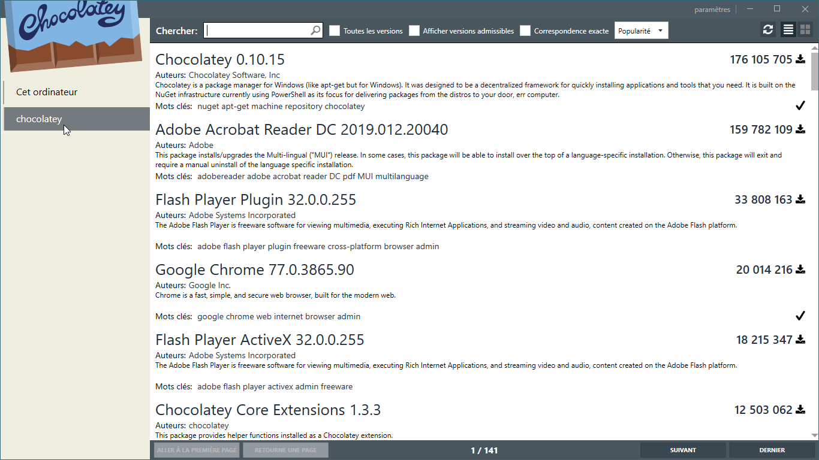Select chocolatey source in sidebar
Viewport: 819px width, 460px height.
[77, 119]
